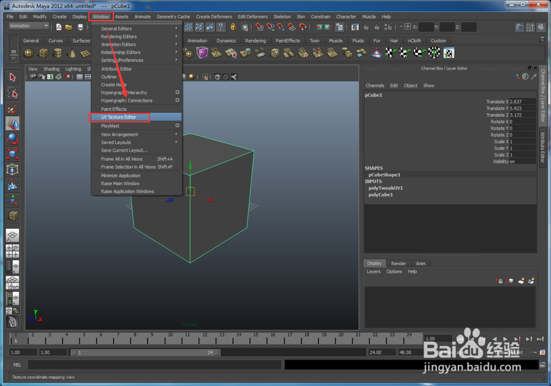The width and height of the screenshot is (551, 386).
Task: Open the Animation menu set dropdown
Action: (29, 26)
